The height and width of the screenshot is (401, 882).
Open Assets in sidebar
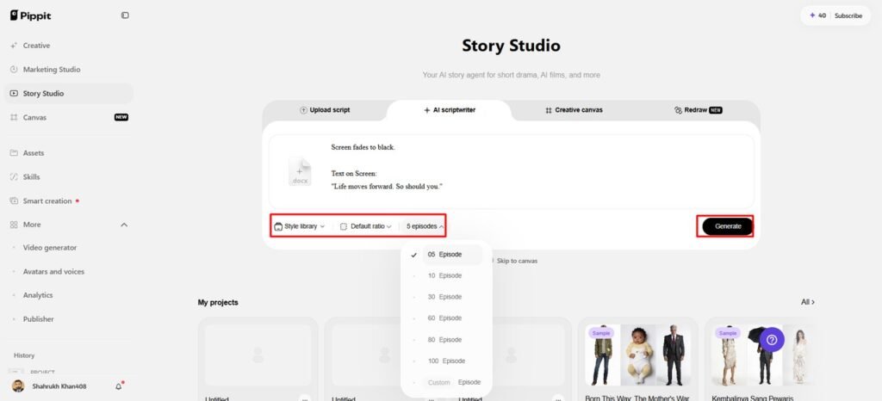click(69, 153)
